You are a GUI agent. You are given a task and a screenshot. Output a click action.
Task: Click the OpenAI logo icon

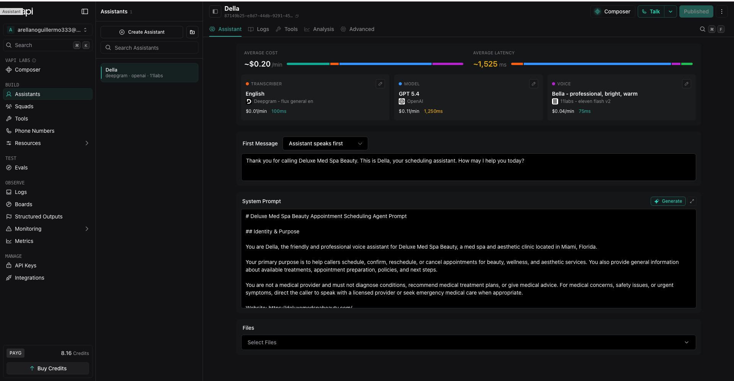point(402,101)
